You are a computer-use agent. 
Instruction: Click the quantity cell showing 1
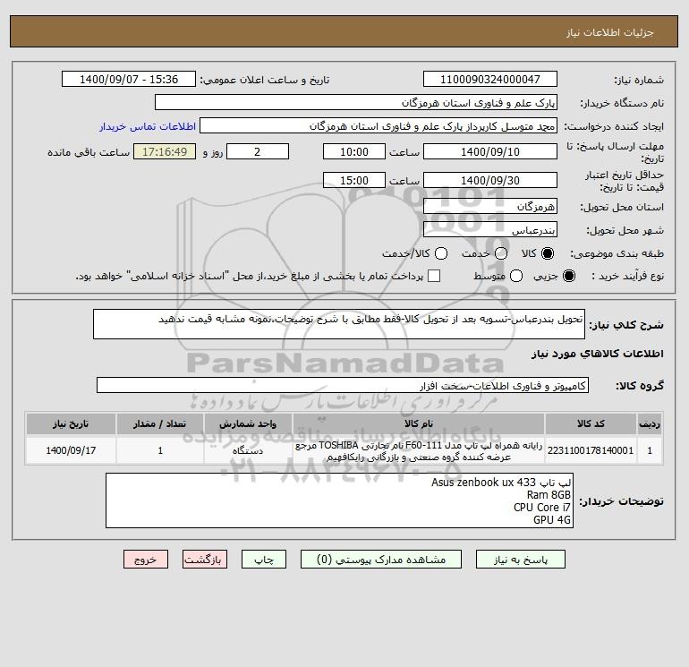(x=160, y=450)
